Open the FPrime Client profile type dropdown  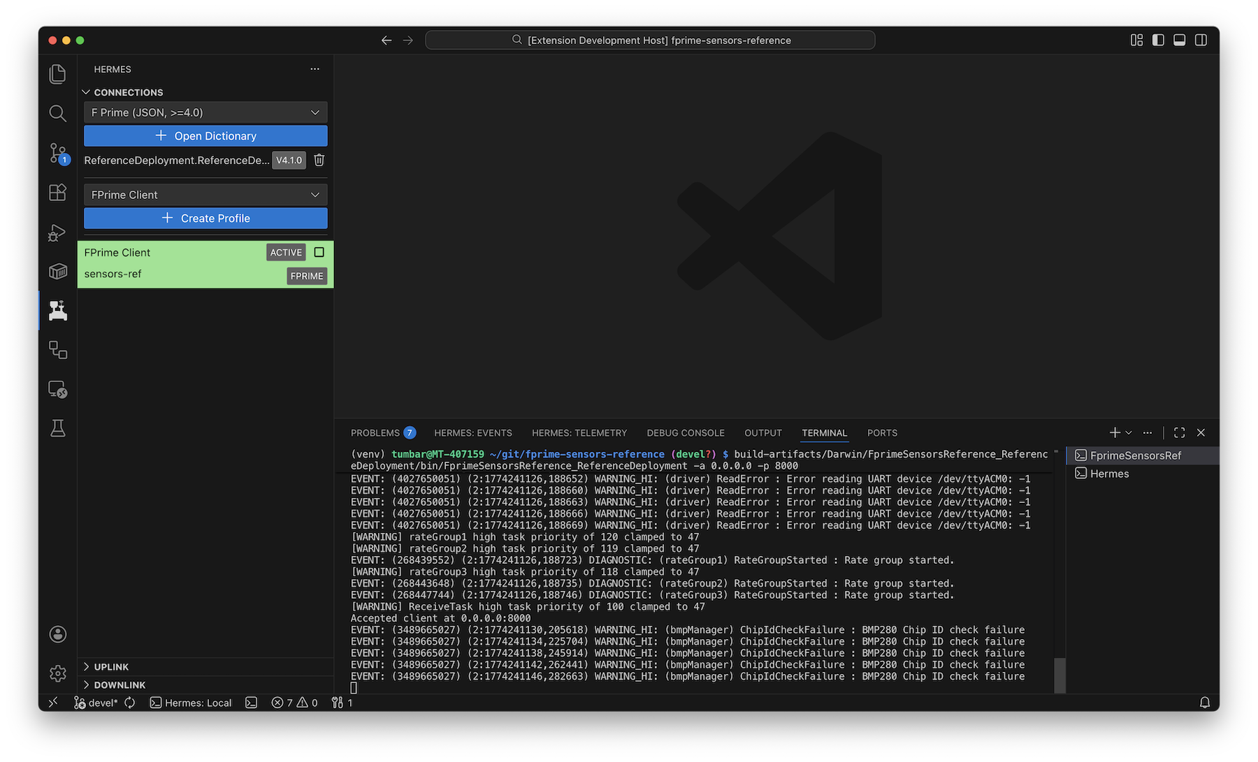click(x=205, y=195)
